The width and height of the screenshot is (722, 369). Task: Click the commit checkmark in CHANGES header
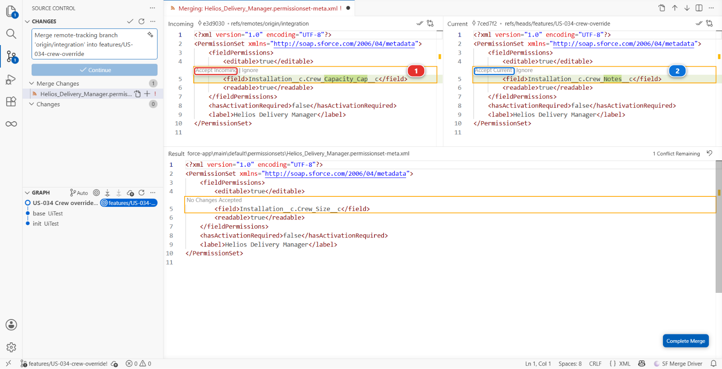(x=130, y=21)
